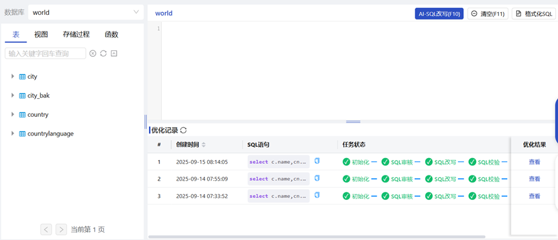Click 初始化 status check in row 2
This screenshot has height=240, width=558.
coord(346,179)
